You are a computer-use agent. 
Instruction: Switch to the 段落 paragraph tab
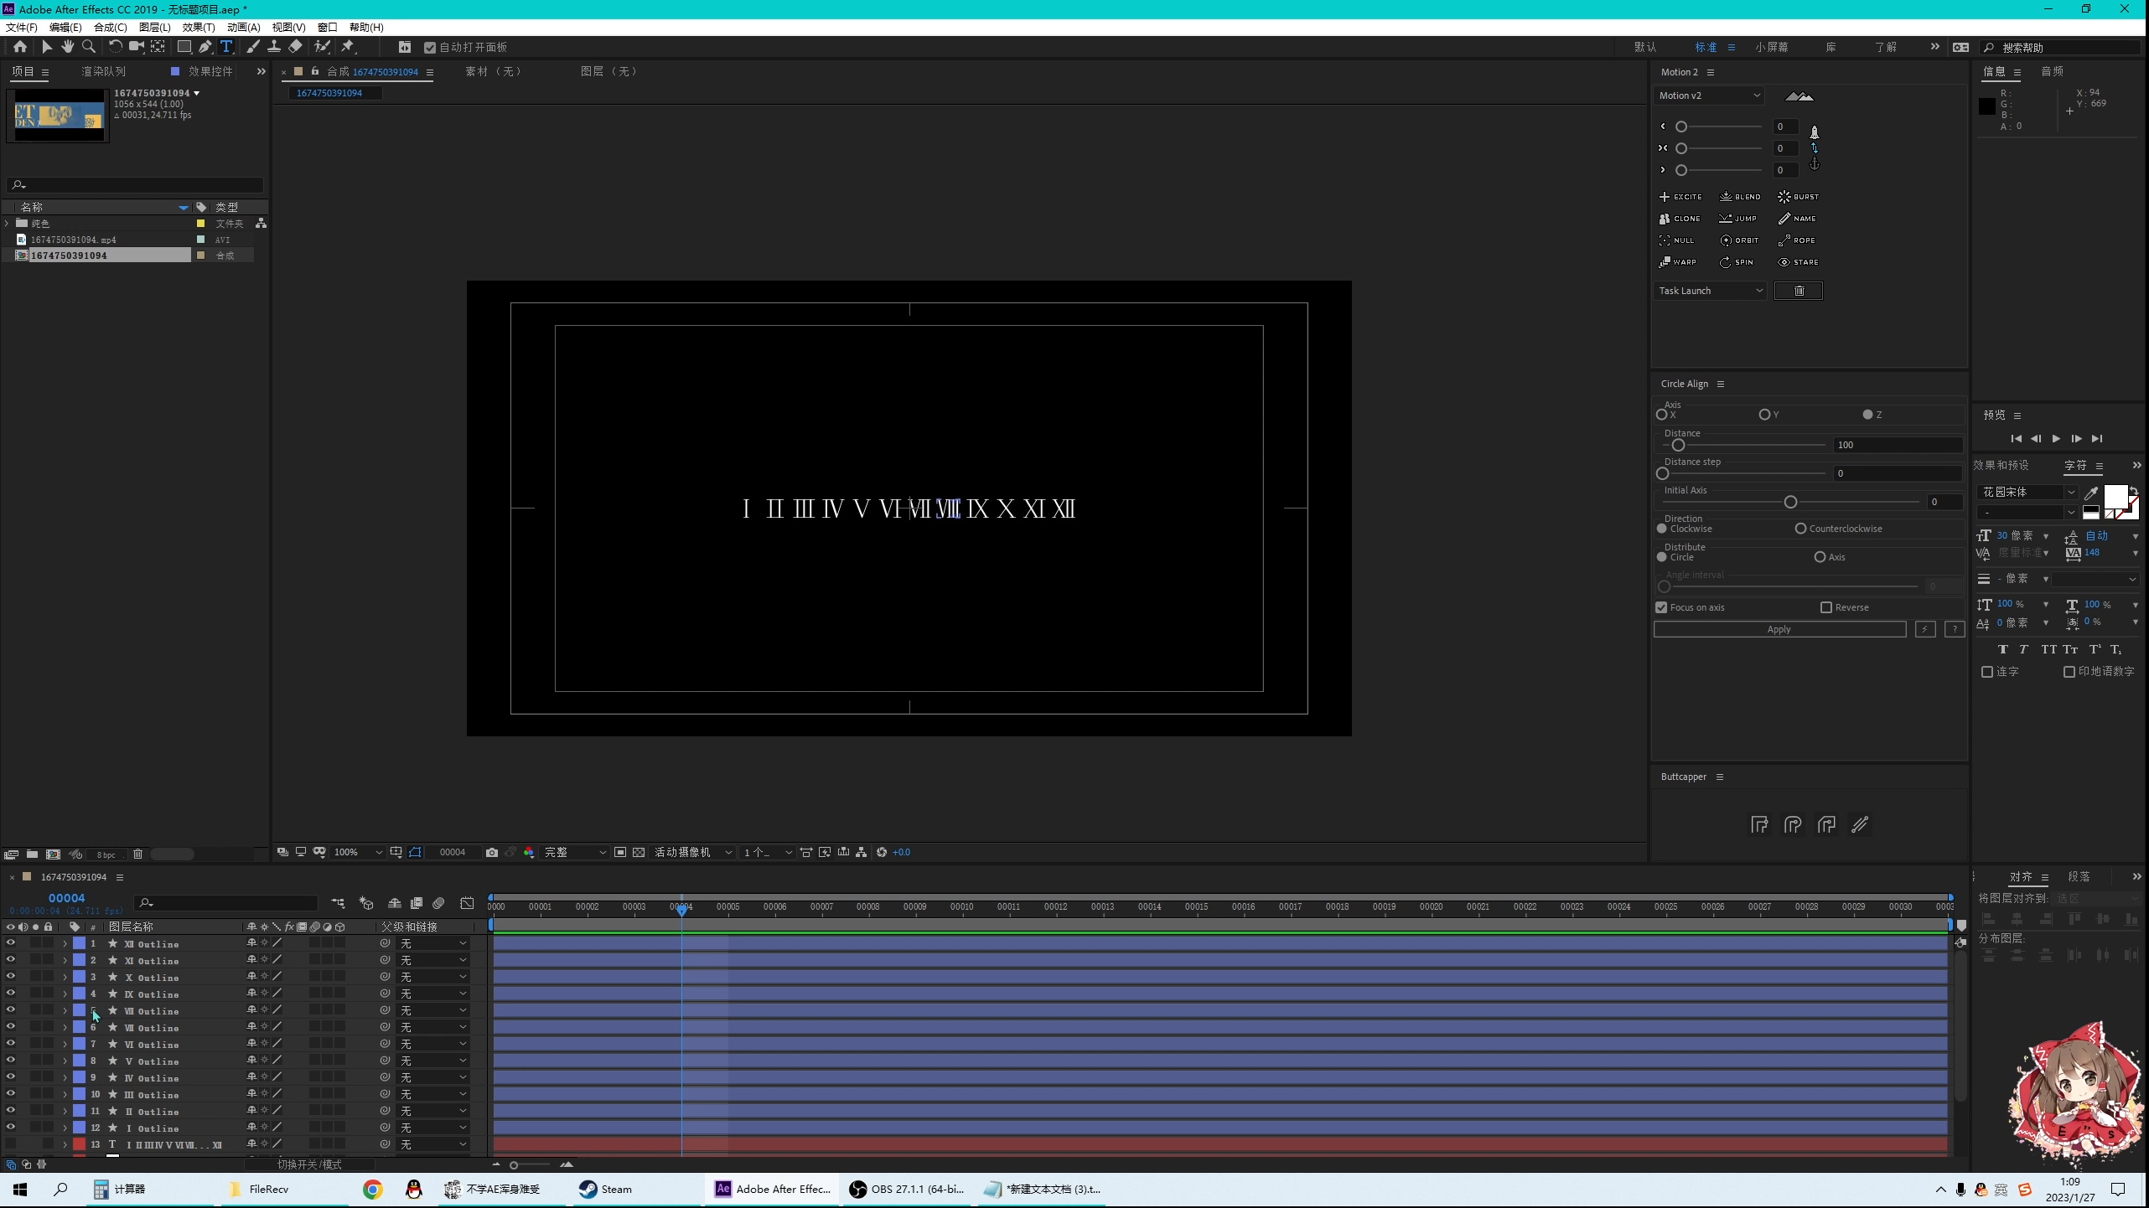2079,877
